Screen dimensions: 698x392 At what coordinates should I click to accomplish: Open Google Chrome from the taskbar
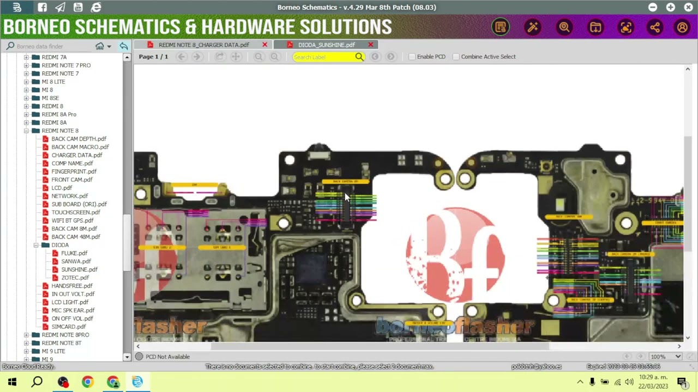[87, 382]
